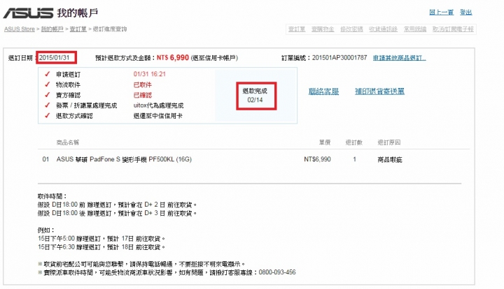Click 補印退貨寄送單 link
Screen dimensions: 504x289
pos(379,91)
